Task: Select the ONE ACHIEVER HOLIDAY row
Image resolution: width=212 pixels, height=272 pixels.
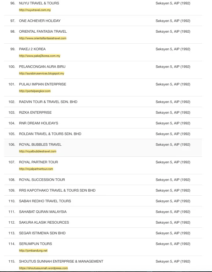Action: (x=40, y=21)
